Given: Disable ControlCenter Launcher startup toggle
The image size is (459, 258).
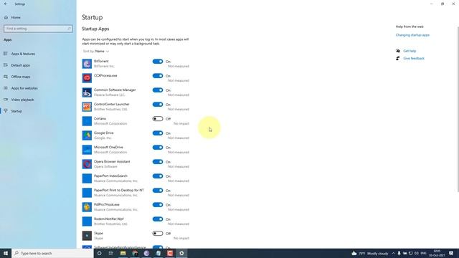Looking at the screenshot, I should (158, 105).
